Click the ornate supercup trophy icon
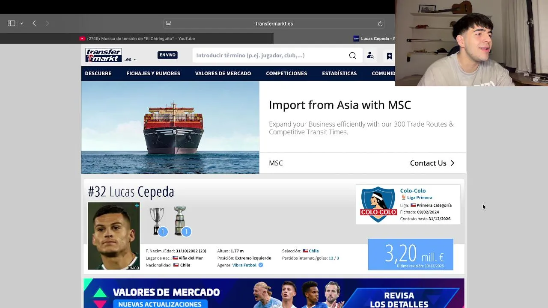The width and height of the screenshot is (548, 308). pos(180,221)
